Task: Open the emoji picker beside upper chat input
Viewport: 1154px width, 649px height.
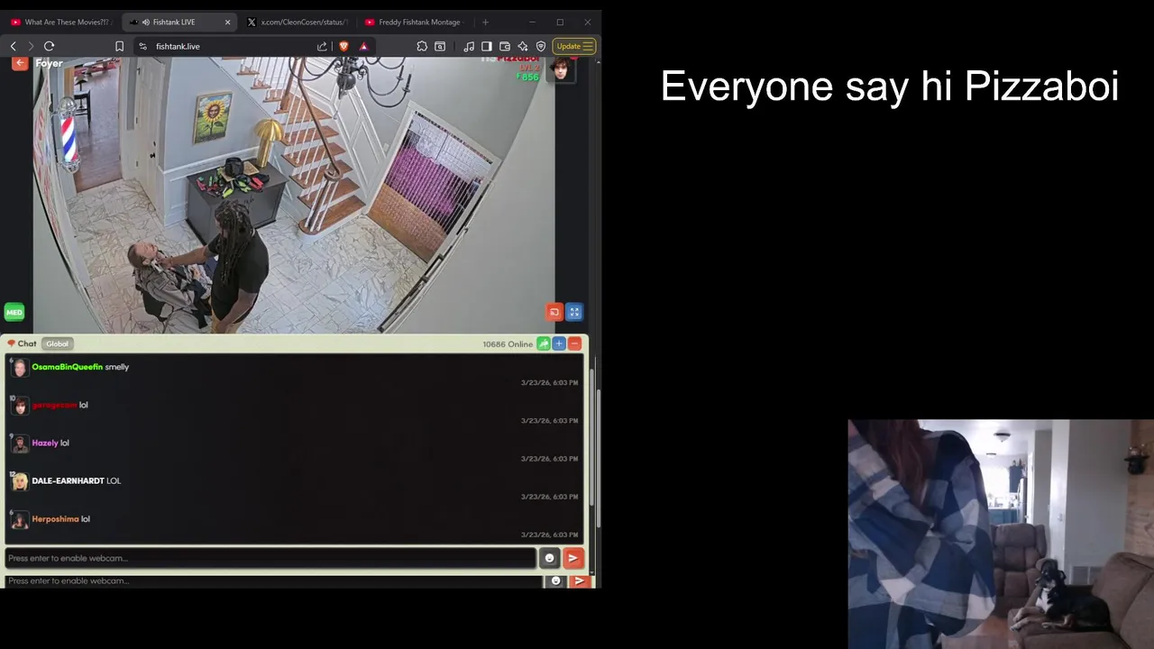Action: 549,558
